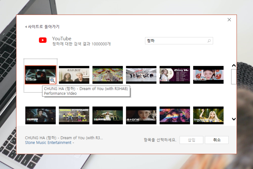Viewport: 253px width, 169px height.
Task: Focus the search field containing 청하
Action: [x=179, y=41]
